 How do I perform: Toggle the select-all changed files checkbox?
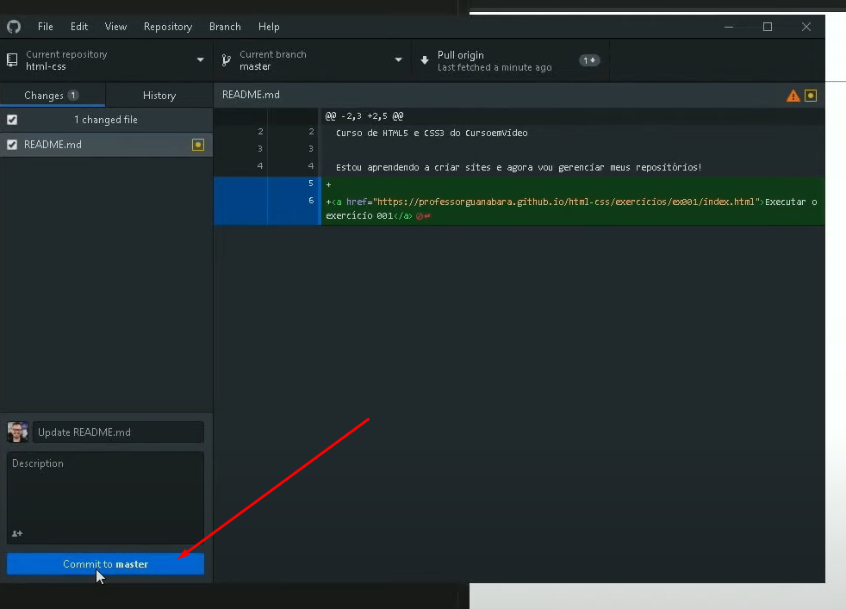tap(12, 120)
